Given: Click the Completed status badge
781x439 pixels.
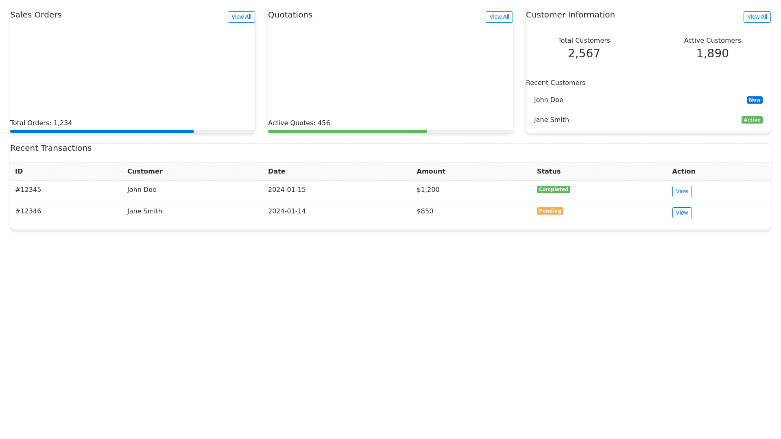Looking at the screenshot, I should (553, 189).
